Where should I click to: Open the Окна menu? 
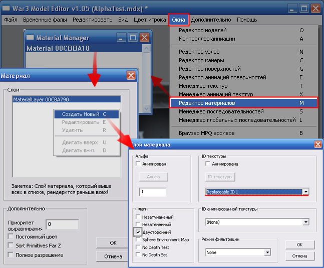click(179, 20)
